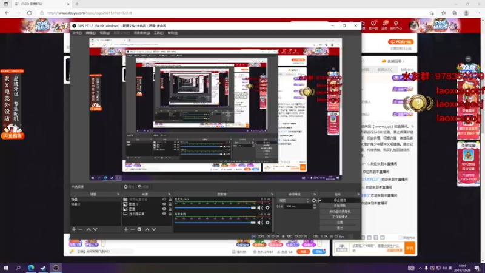
Task: Select 图像 2 source row
Action: 147,204
